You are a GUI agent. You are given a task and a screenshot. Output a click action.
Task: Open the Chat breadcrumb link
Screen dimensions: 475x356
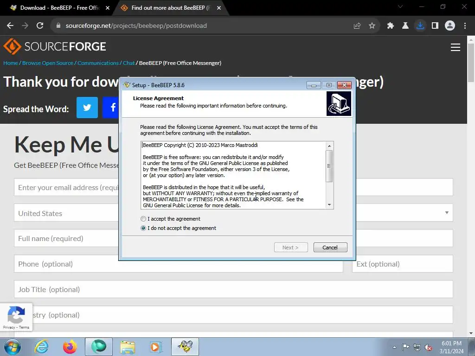pos(128,63)
